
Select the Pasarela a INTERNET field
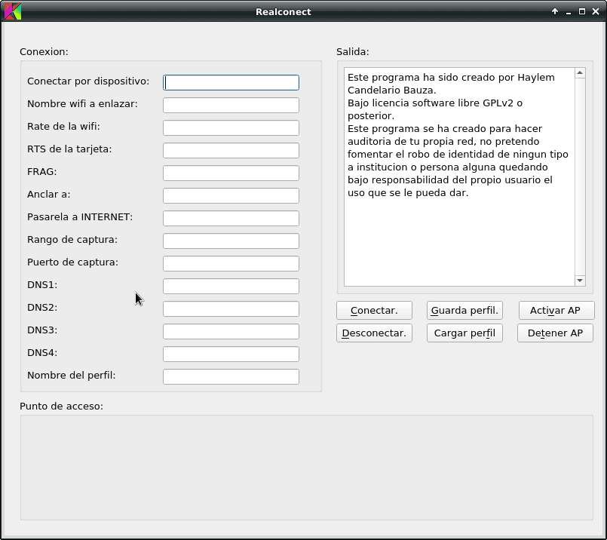click(x=231, y=218)
